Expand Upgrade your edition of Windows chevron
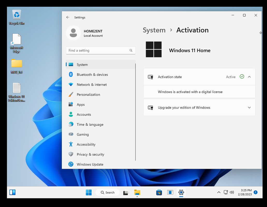The image size is (267, 207). pos(249,107)
